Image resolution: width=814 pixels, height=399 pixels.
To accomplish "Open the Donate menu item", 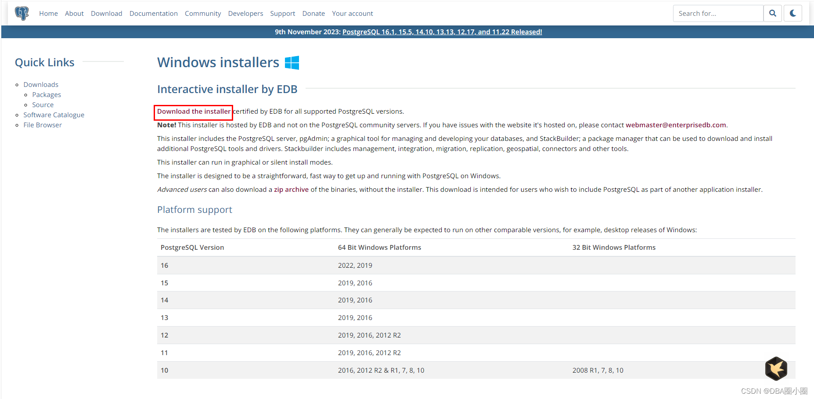I will point(313,14).
